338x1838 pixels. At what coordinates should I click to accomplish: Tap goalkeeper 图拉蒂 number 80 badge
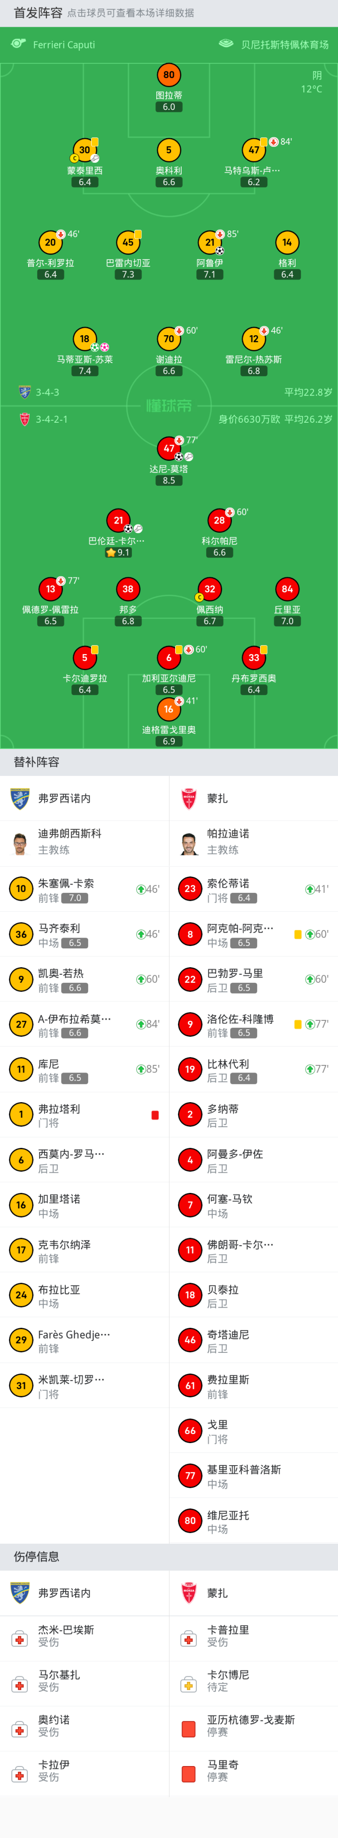(x=169, y=75)
